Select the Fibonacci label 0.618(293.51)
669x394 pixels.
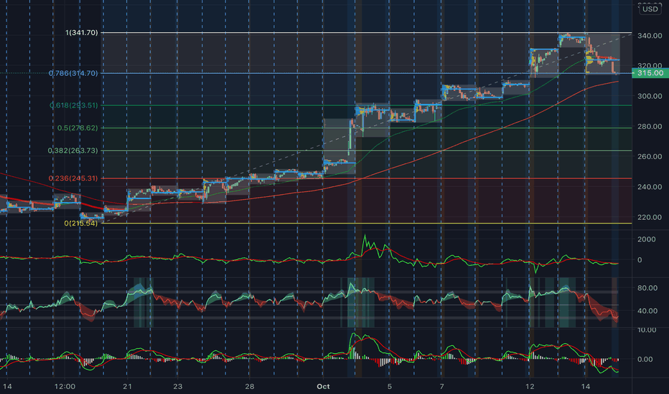click(x=73, y=105)
